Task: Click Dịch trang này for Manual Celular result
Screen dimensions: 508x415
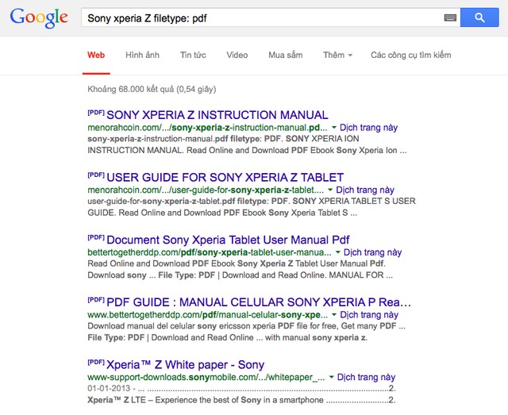Action: coord(369,315)
